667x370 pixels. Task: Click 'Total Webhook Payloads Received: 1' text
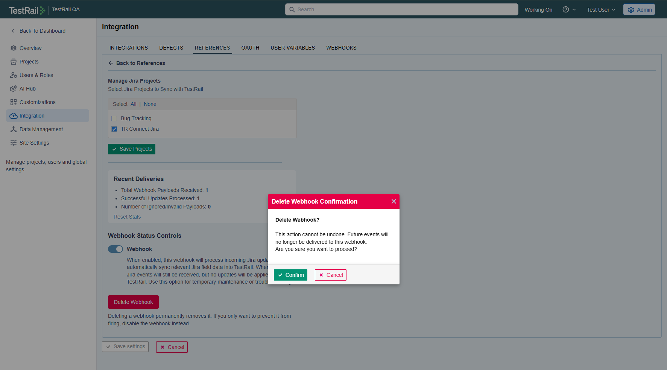click(x=164, y=190)
